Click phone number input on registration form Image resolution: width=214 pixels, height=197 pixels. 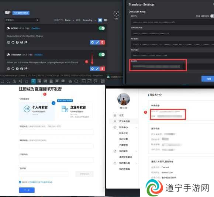point(56,160)
